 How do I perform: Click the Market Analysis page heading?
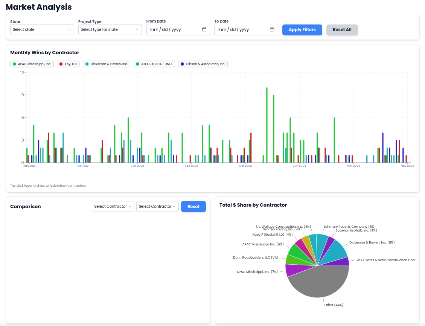point(39,7)
